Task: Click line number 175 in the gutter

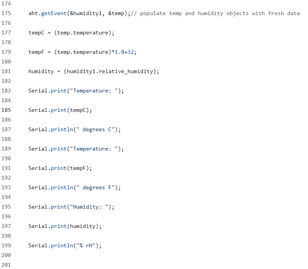Action: (x=6, y=13)
